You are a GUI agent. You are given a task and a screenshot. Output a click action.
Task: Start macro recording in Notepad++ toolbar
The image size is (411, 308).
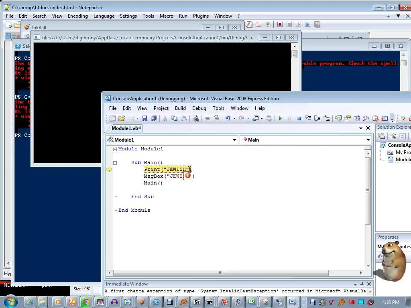click(x=280, y=24)
